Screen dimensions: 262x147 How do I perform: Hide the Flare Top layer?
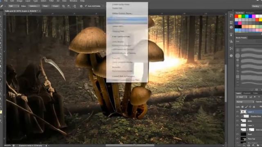[x=237, y=139]
